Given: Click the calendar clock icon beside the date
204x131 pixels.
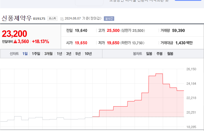Looking at the screenshot, I should pyautogui.click(x=62, y=19).
